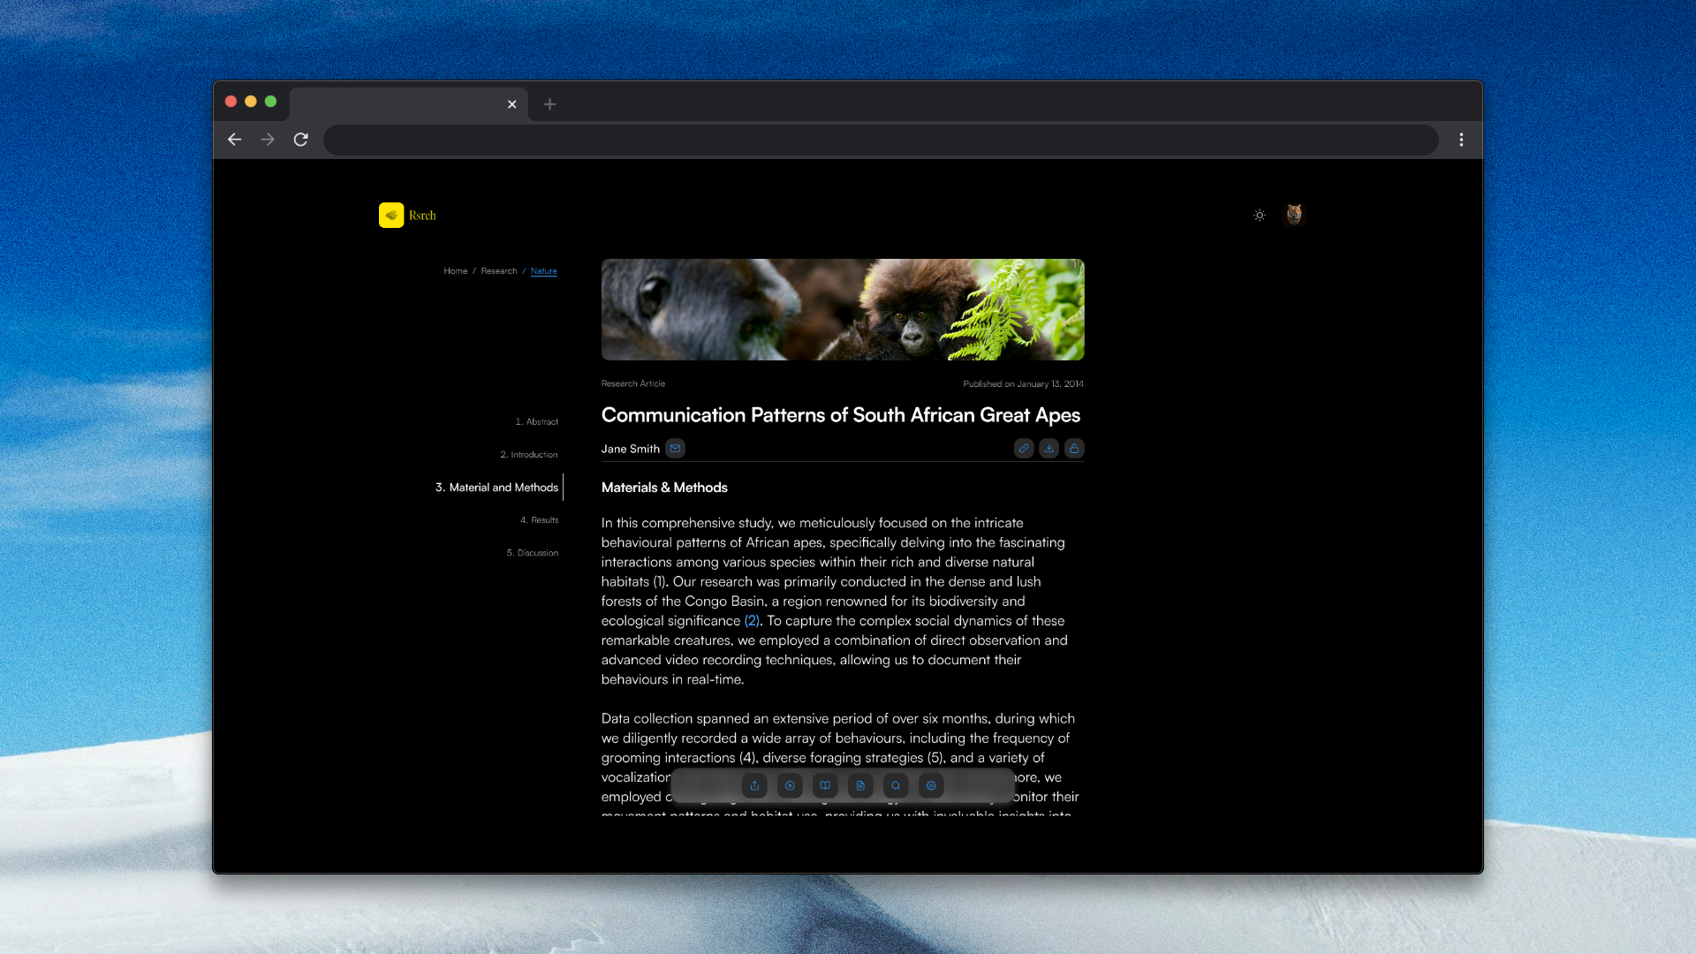Click the Nature breadcrumb link
This screenshot has height=954, width=1696.
coord(543,271)
